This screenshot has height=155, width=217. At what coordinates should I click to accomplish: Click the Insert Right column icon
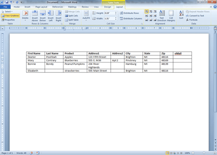(x=58, y=16)
